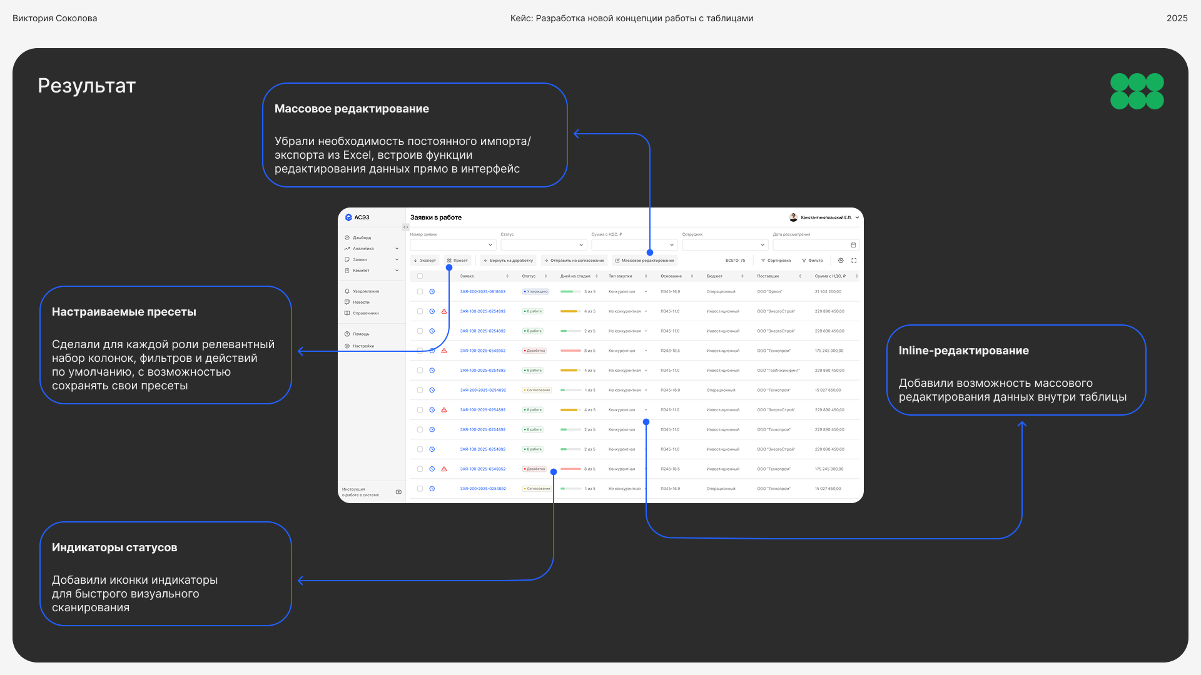This screenshot has width=1201, height=675.
Task: Click the calendar icon in Дата рассмотрения
Action: [853, 245]
